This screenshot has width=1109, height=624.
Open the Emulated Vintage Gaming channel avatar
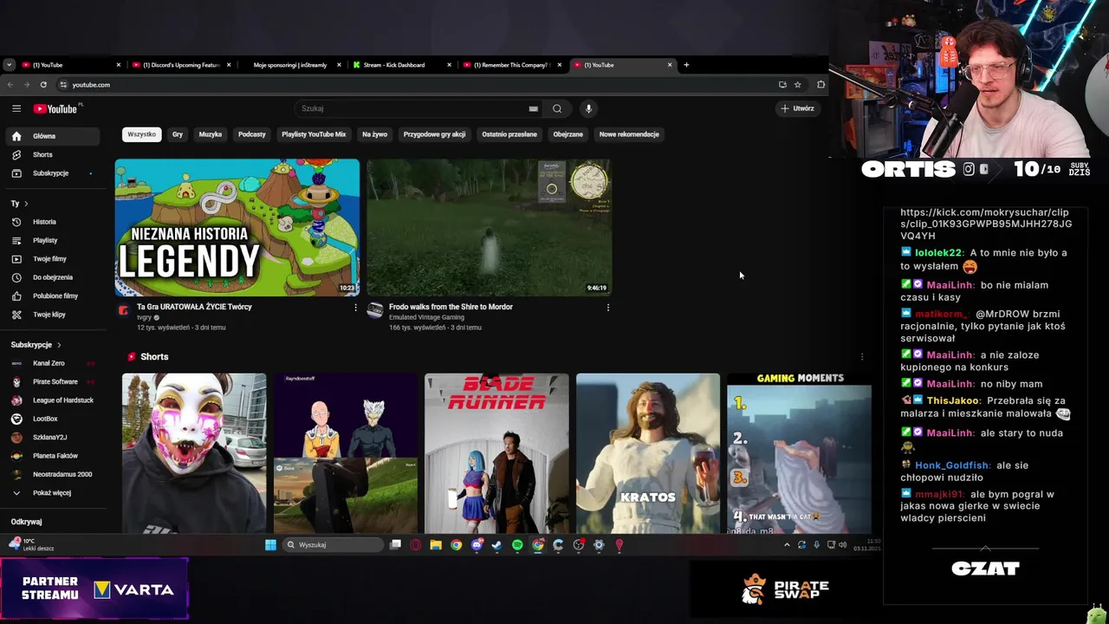point(374,310)
